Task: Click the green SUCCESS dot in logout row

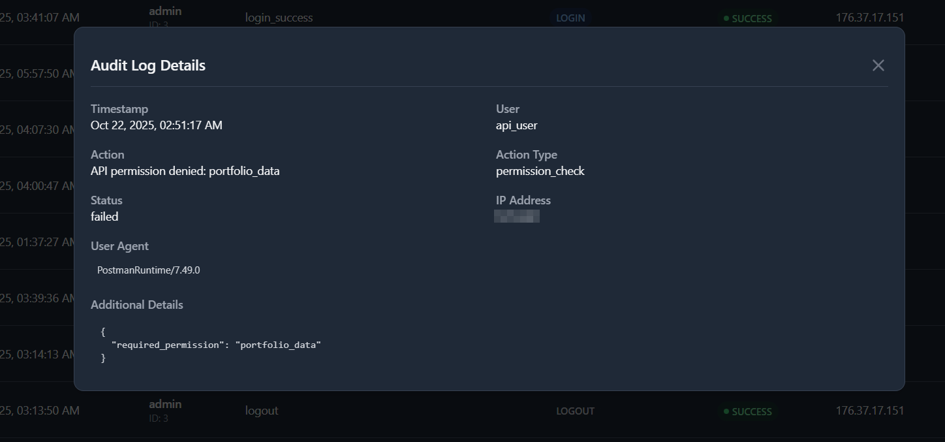Action: pos(726,411)
